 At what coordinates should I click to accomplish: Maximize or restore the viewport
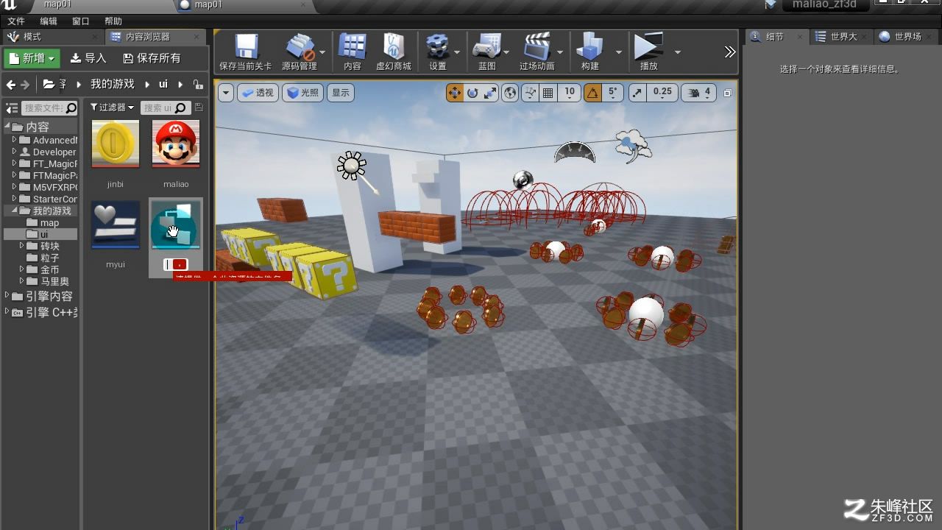coord(727,93)
